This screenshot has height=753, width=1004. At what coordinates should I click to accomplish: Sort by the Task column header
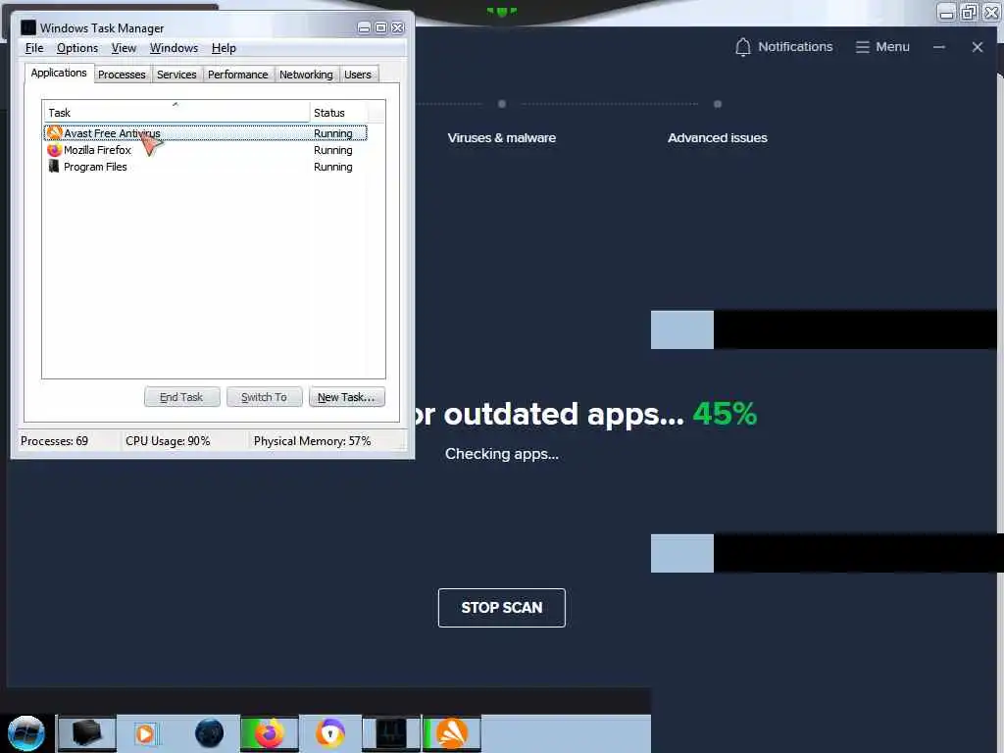tap(176, 113)
